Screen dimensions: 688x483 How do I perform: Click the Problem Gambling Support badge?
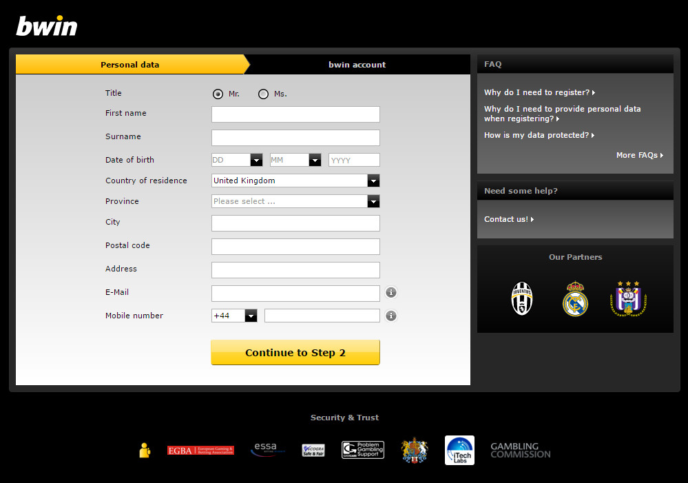click(363, 450)
